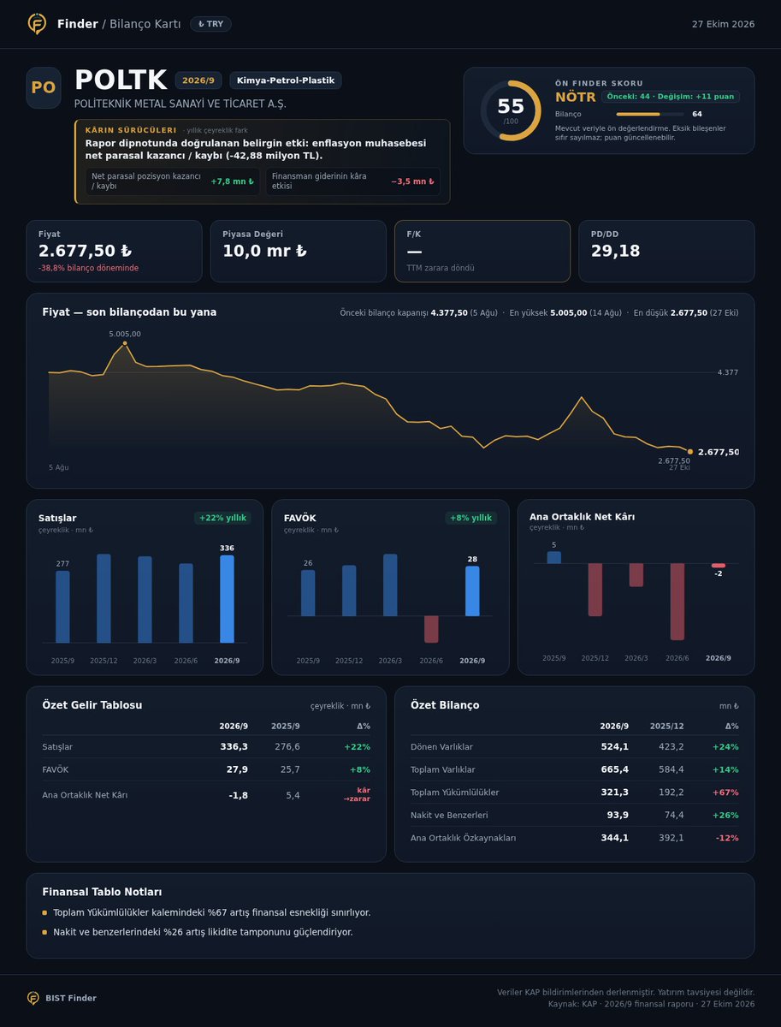Click the Ana Ortaklık Net Kârı value -1,8
The height and width of the screenshot is (1027, 781).
pyautogui.click(x=238, y=795)
